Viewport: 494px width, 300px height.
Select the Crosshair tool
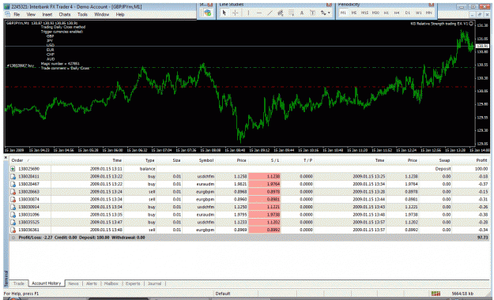click(x=235, y=13)
